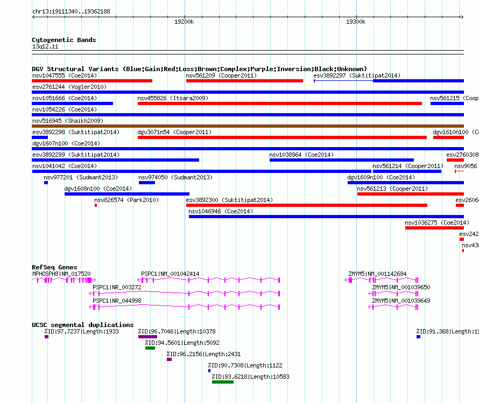Click the purple %ID:96.2156 Length:2431 duplication block

click(169, 359)
